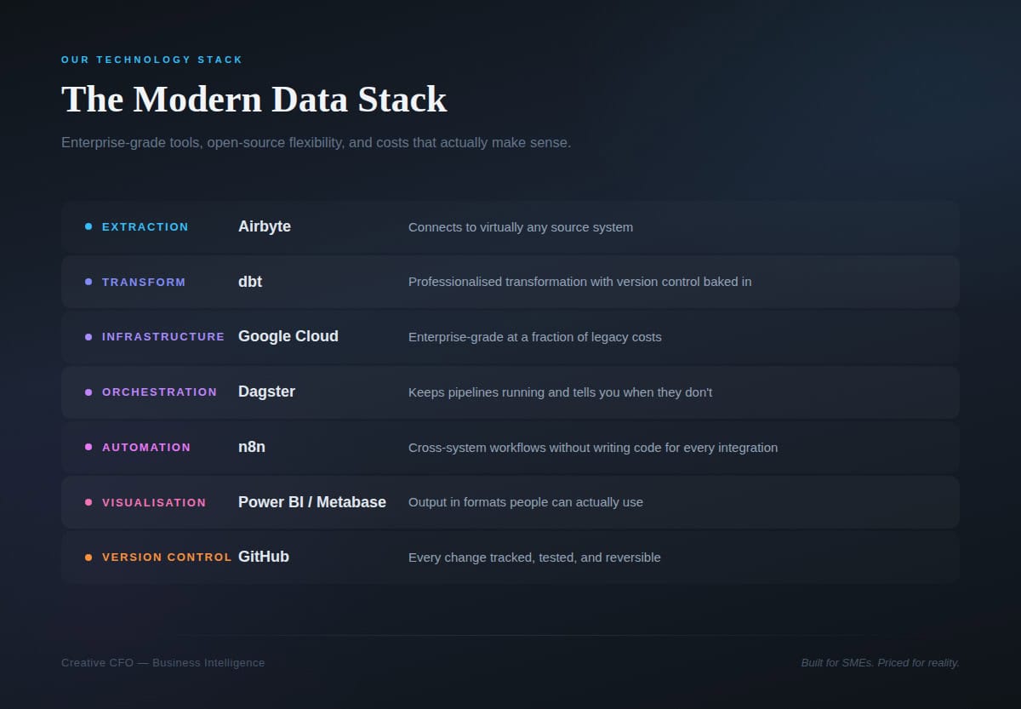Click the Google Cloud tool name
The height and width of the screenshot is (709, 1021).
[x=288, y=336]
